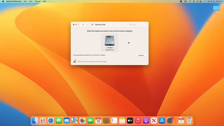Viewport: 224px width, 126px height.
Task: Click the Spotlight search icon in menu bar
Action: (197, 1)
